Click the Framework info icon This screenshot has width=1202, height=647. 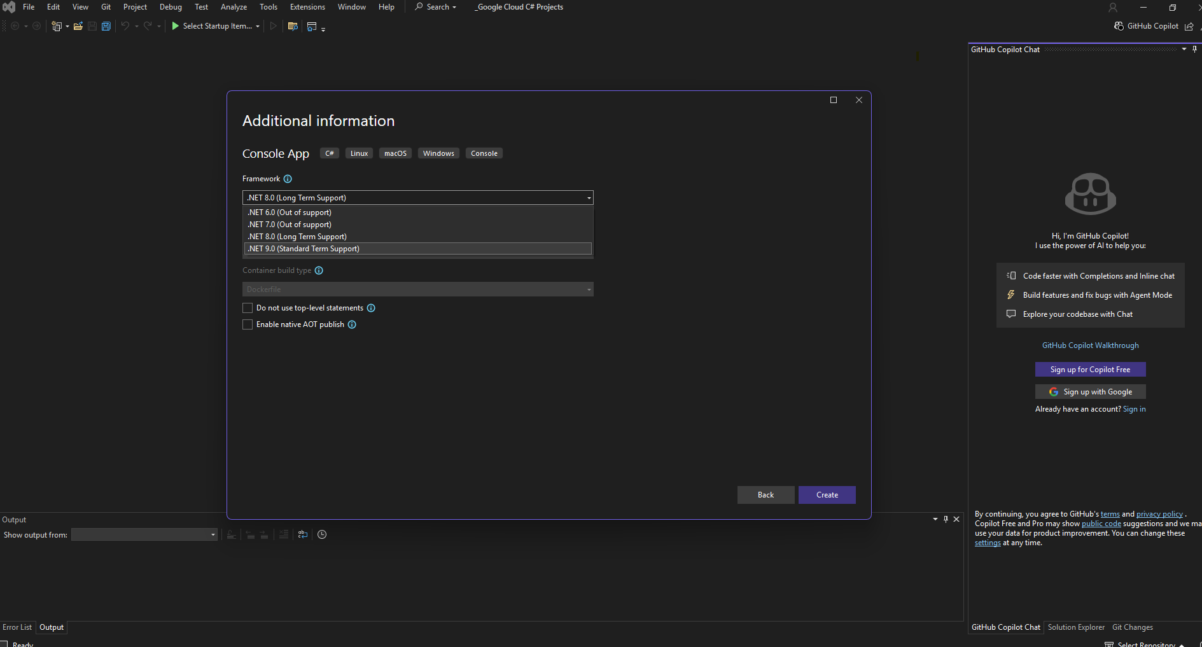(288, 179)
